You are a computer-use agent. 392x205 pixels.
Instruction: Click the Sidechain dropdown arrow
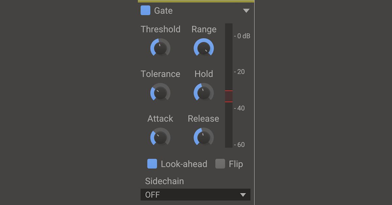(x=242, y=195)
